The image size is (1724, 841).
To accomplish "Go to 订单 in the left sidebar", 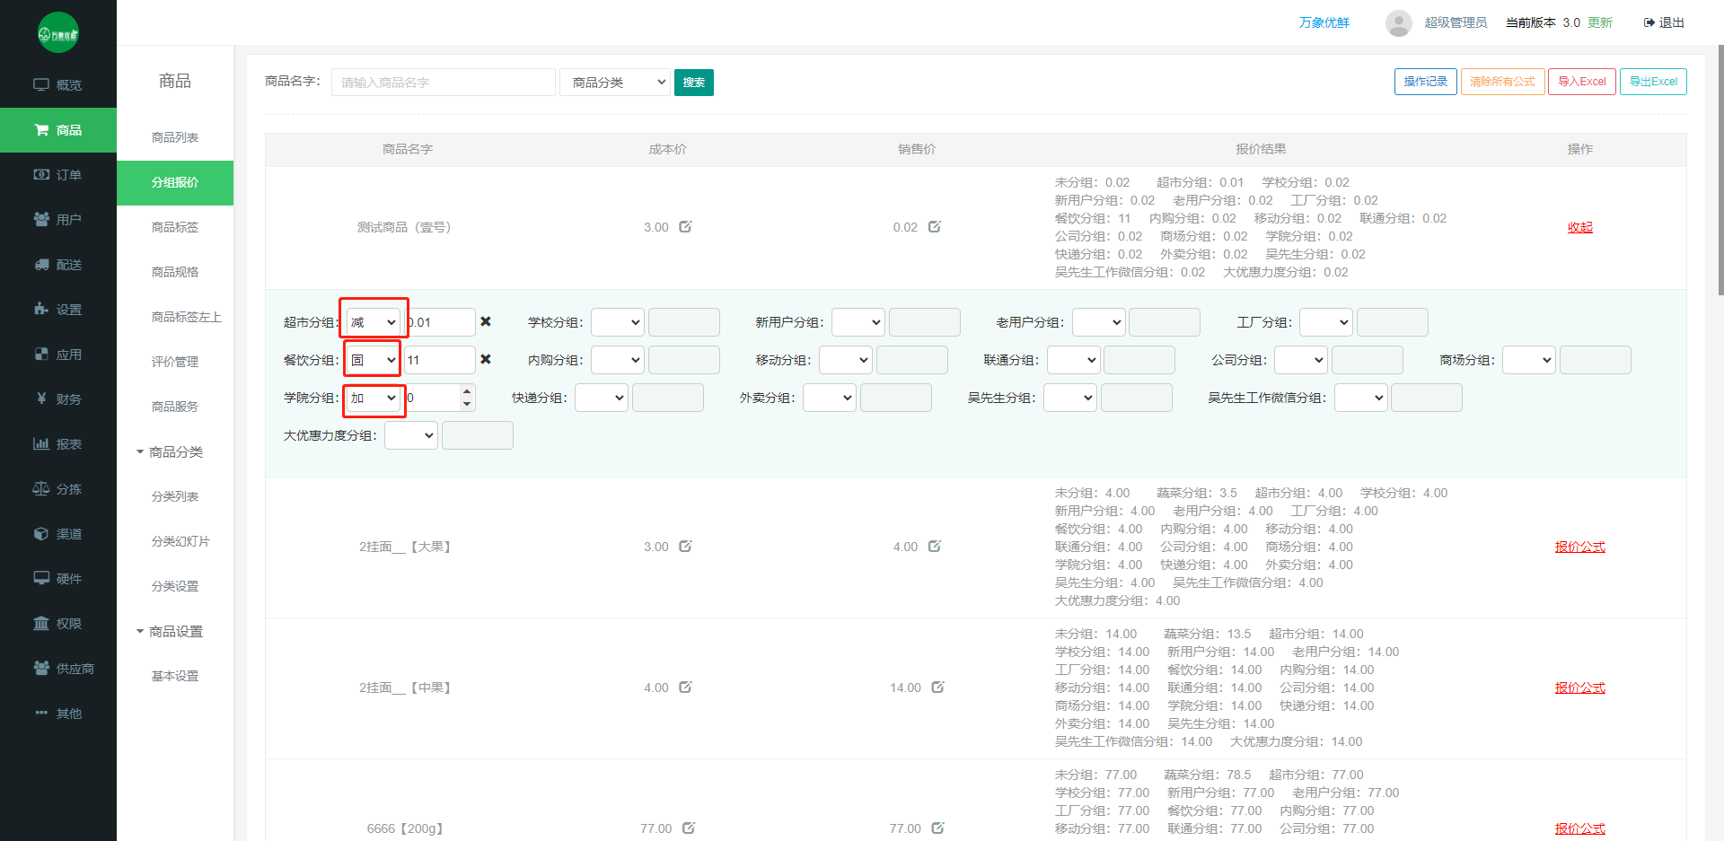I will [58, 175].
